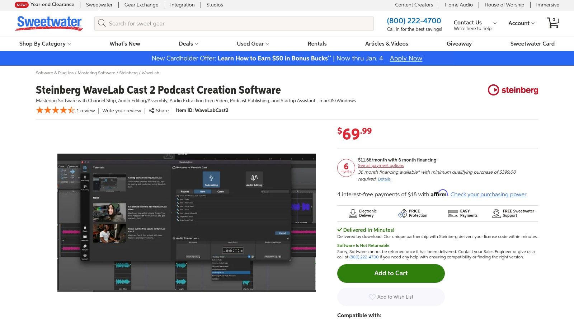Go to the Rentals page

point(317,44)
